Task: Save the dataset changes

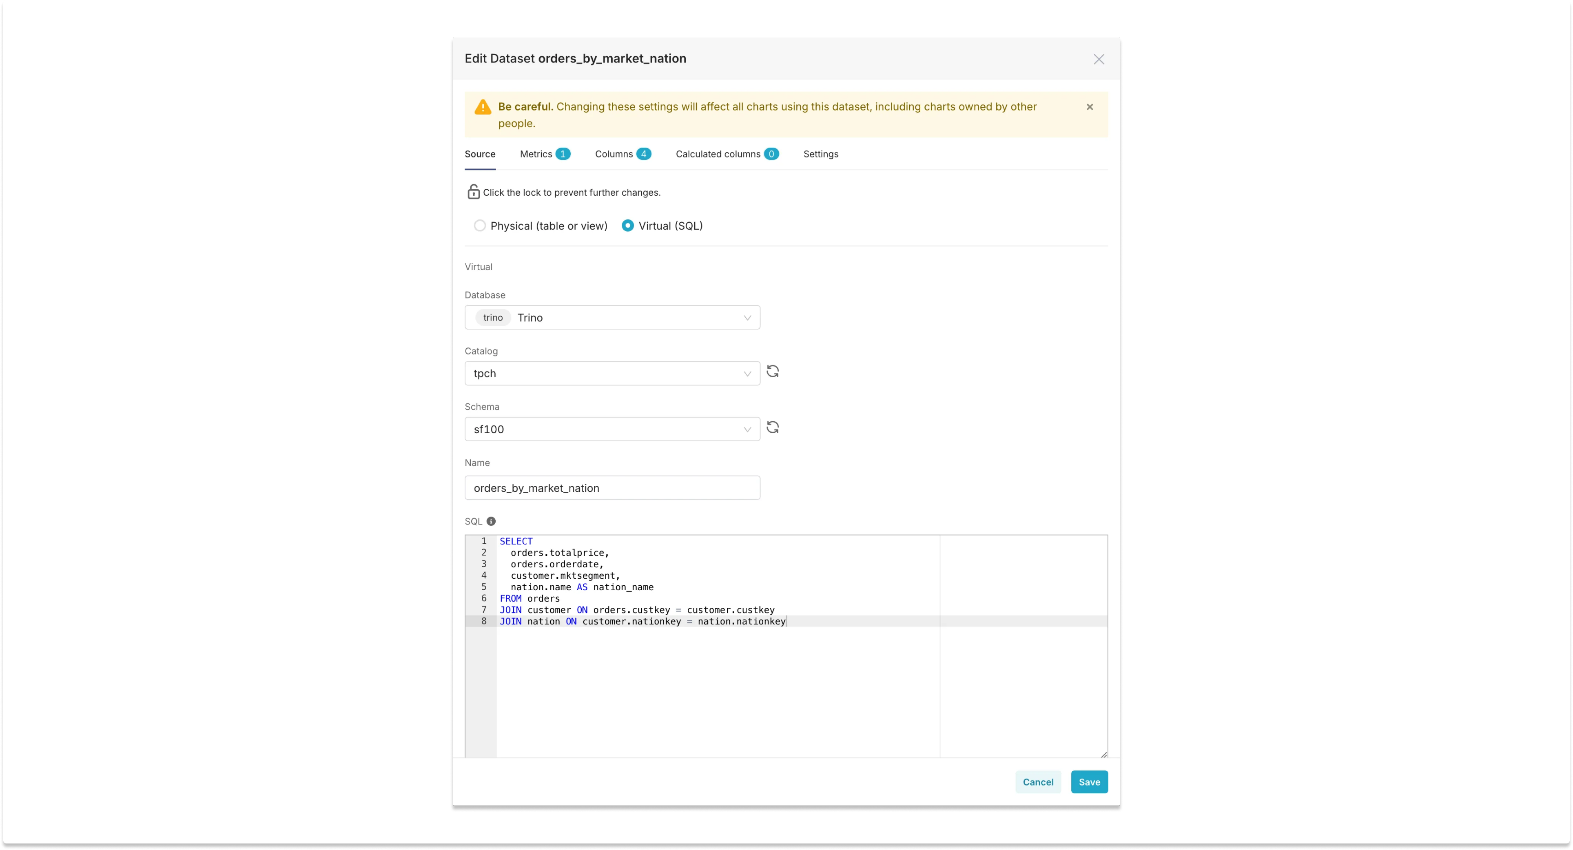Action: 1089,781
